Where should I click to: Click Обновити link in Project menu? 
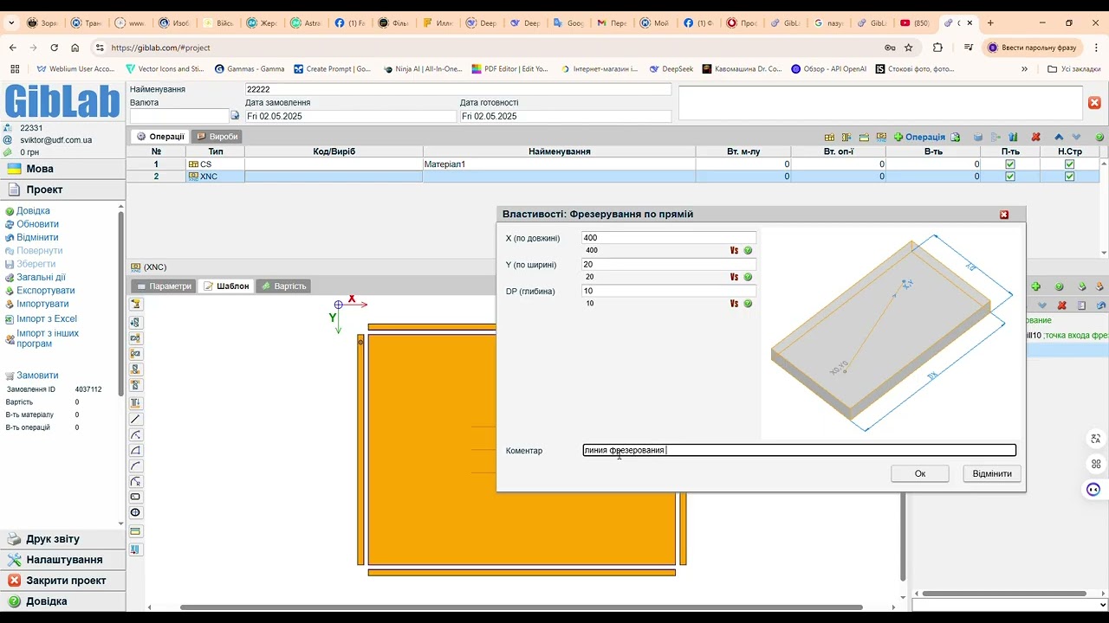click(x=37, y=224)
